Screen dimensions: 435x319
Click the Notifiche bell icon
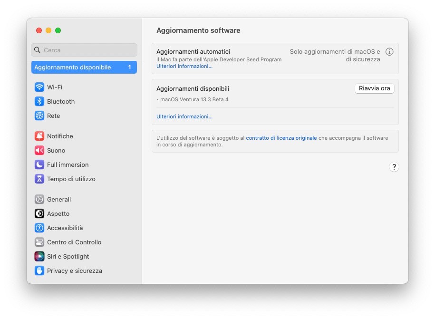39,136
